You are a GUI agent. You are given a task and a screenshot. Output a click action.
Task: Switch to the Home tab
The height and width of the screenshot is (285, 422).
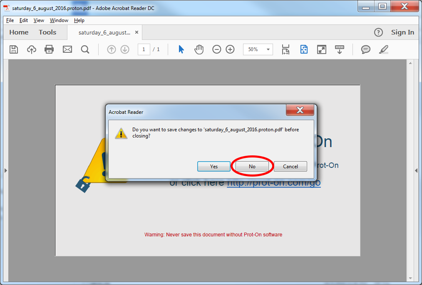coord(19,32)
